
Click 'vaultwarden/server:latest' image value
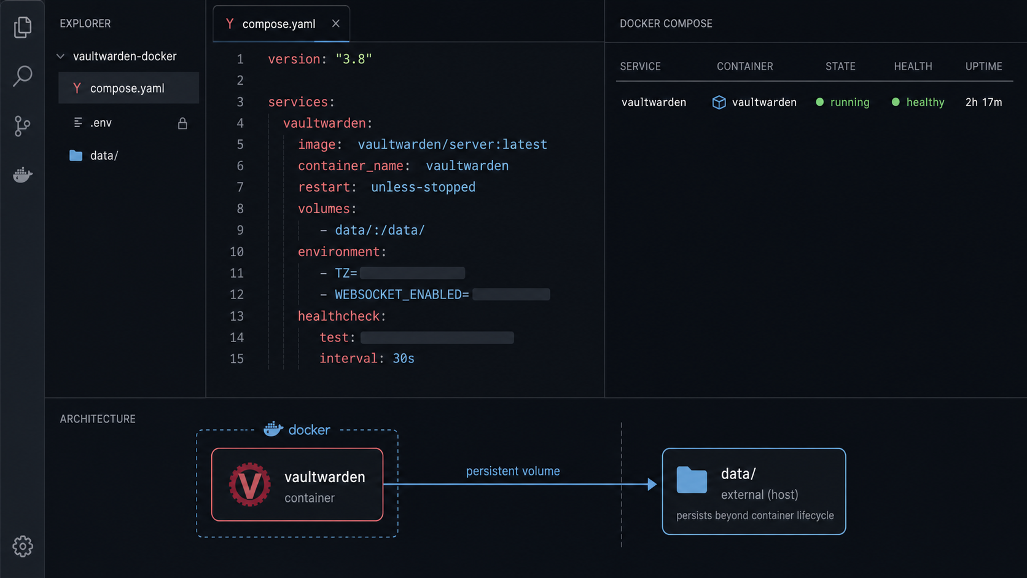pos(453,144)
